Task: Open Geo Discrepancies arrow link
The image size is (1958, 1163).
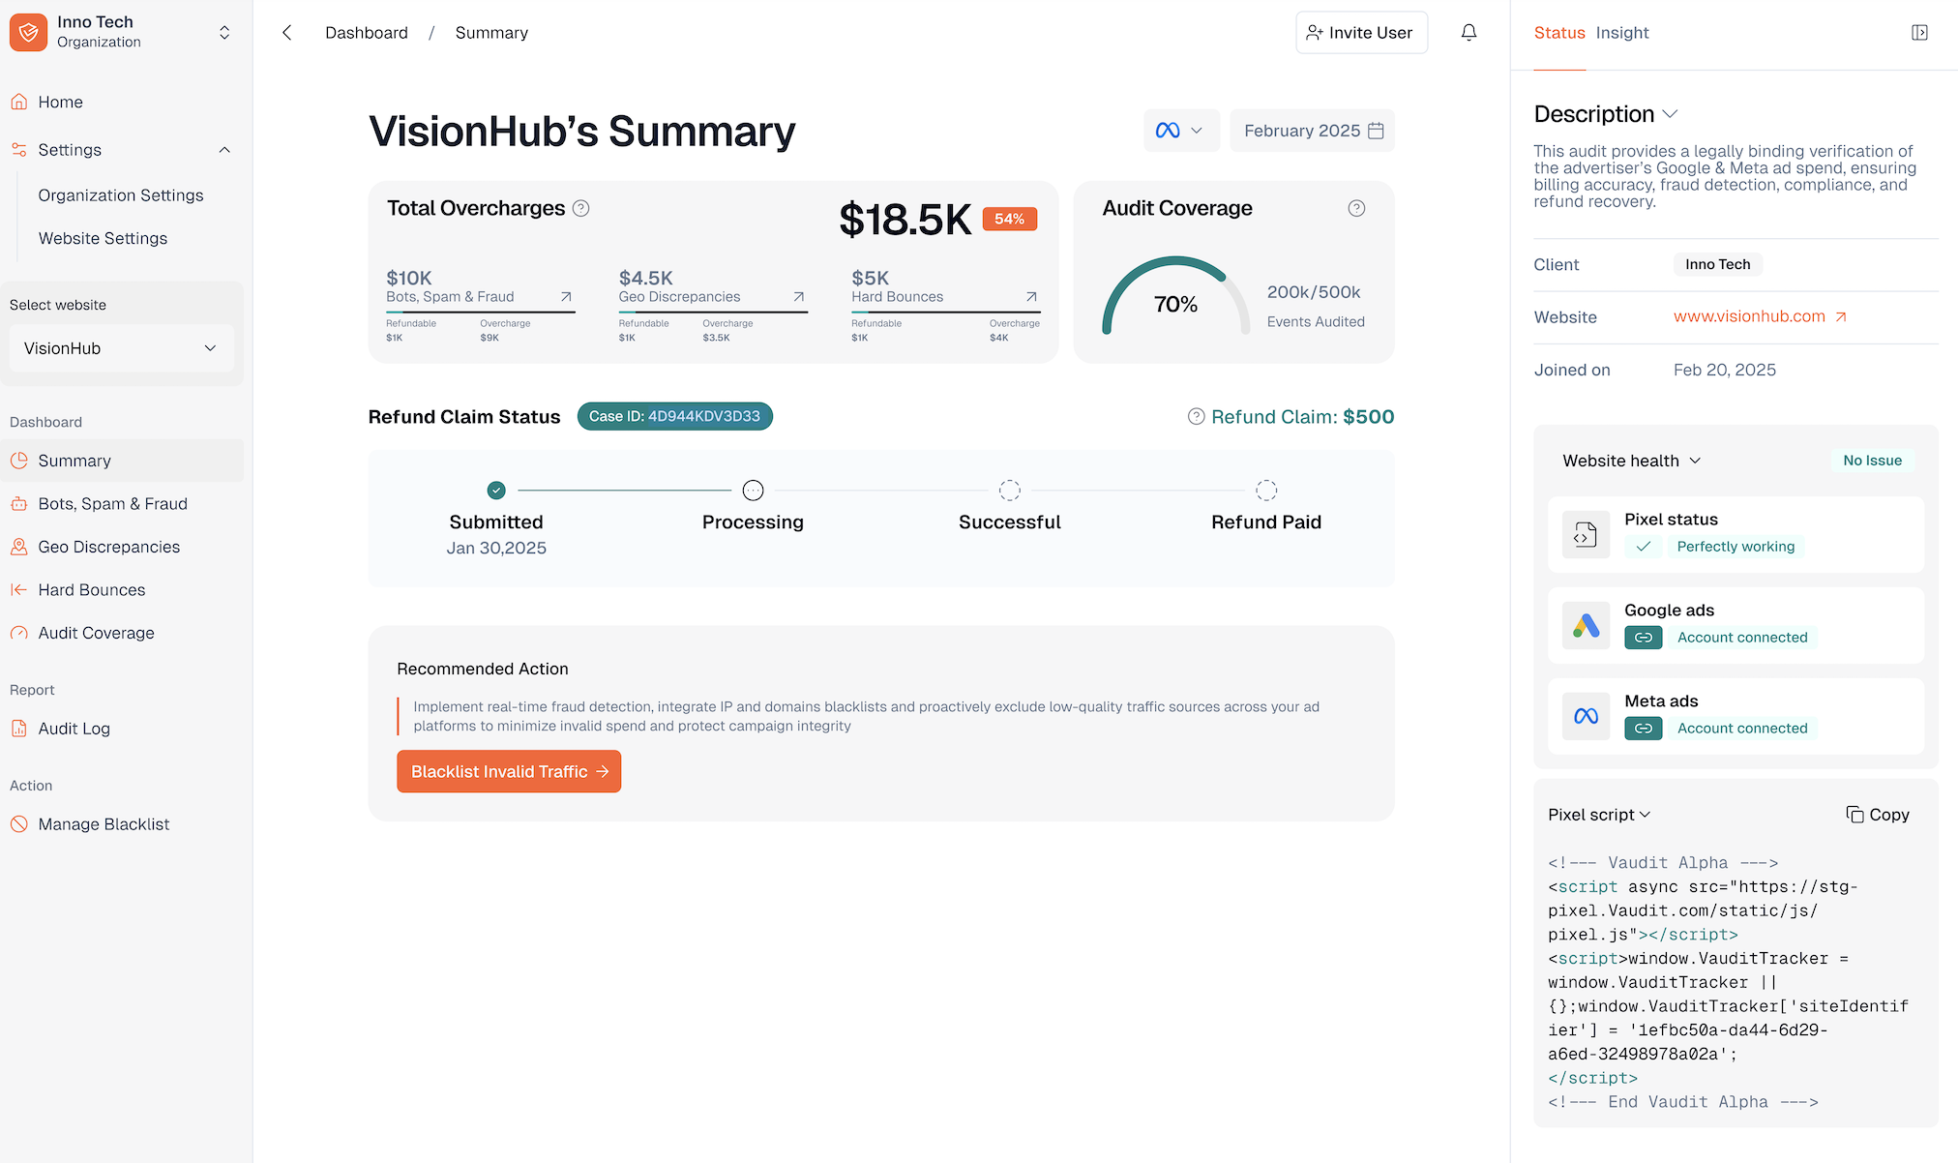Action: (799, 297)
